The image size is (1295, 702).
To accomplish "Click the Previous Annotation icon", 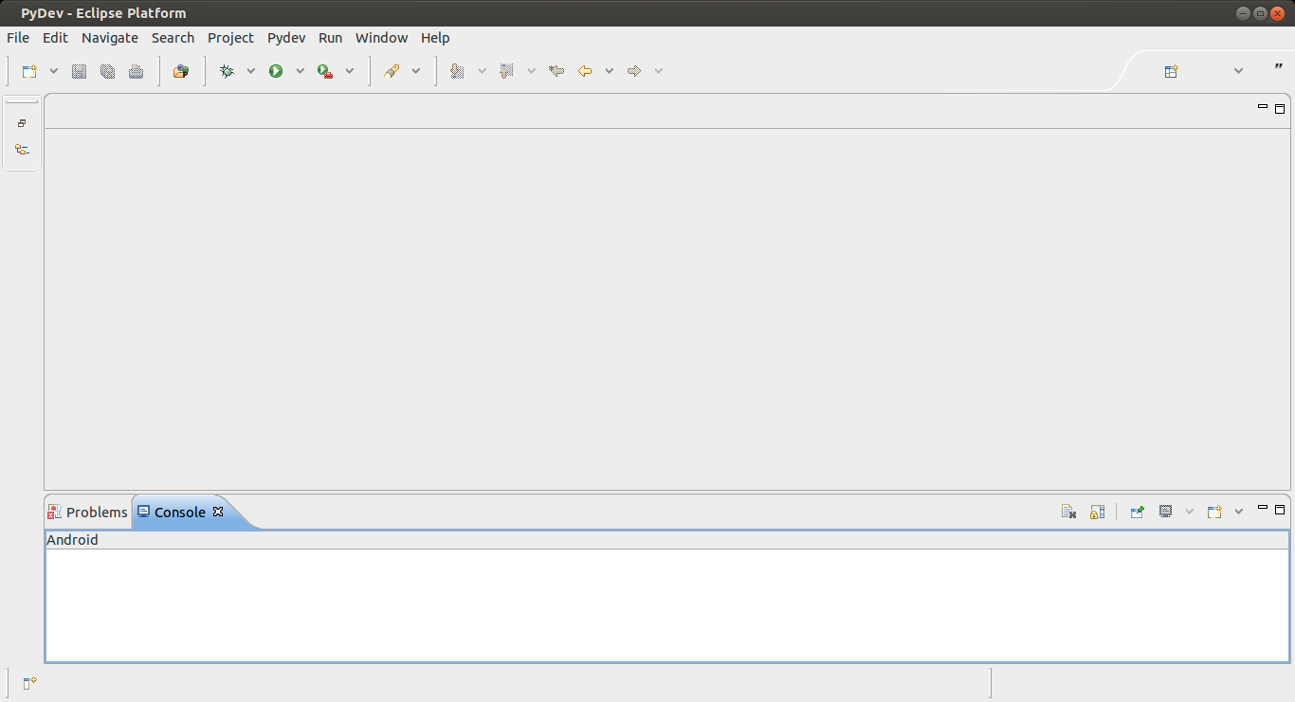I will (x=506, y=71).
